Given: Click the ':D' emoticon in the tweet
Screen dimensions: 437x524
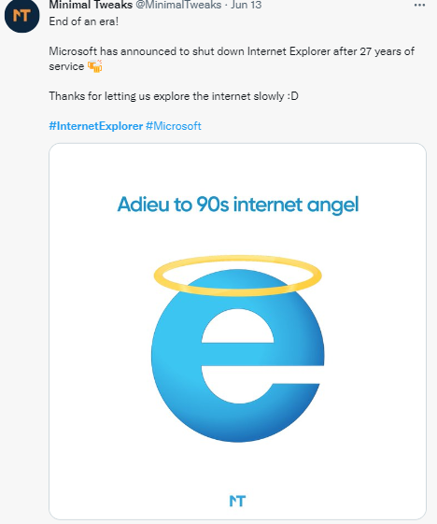Looking at the screenshot, I should coord(292,96).
